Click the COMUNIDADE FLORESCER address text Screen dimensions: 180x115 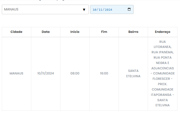[x=162, y=76]
